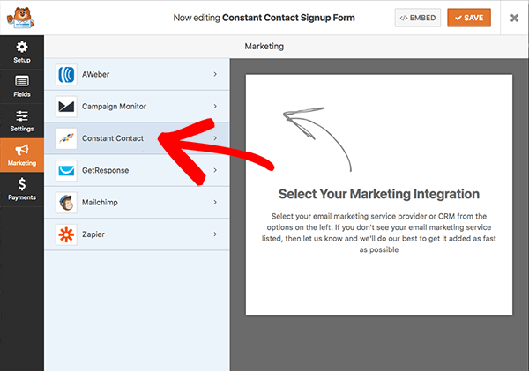Screen dimensions: 529x371
Task: Save the form with Save button
Action: click(469, 18)
